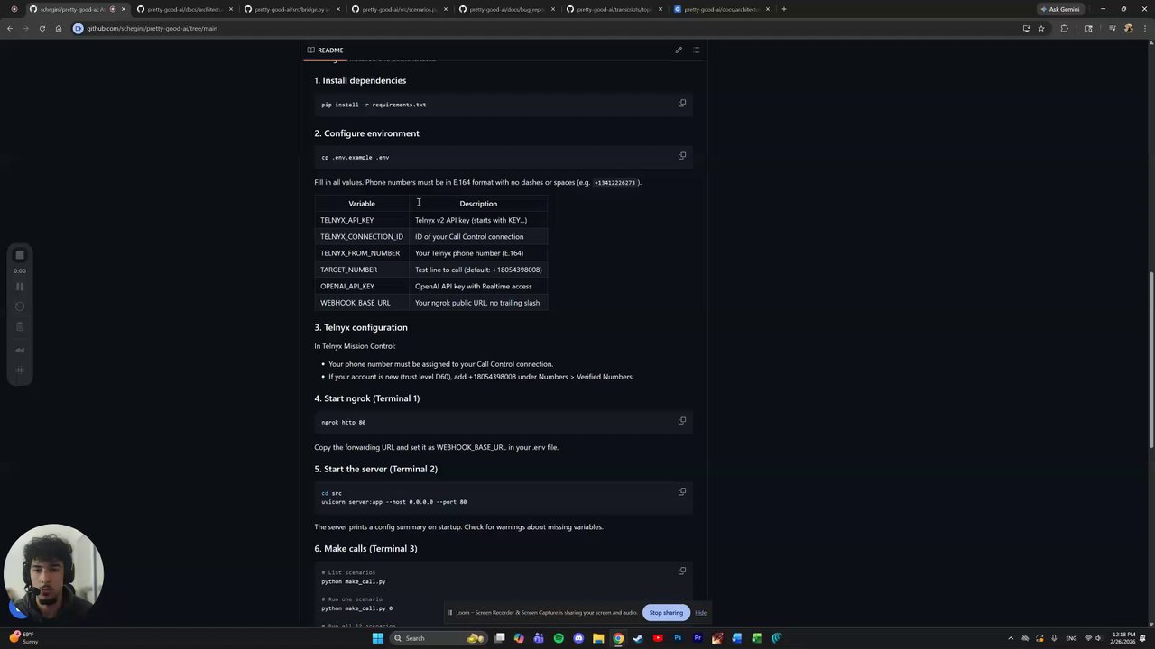The height and width of the screenshot is (649, 1155).
Task: Click the '3. Telnyx configuration' heading
Action: (x=361, y=327)
